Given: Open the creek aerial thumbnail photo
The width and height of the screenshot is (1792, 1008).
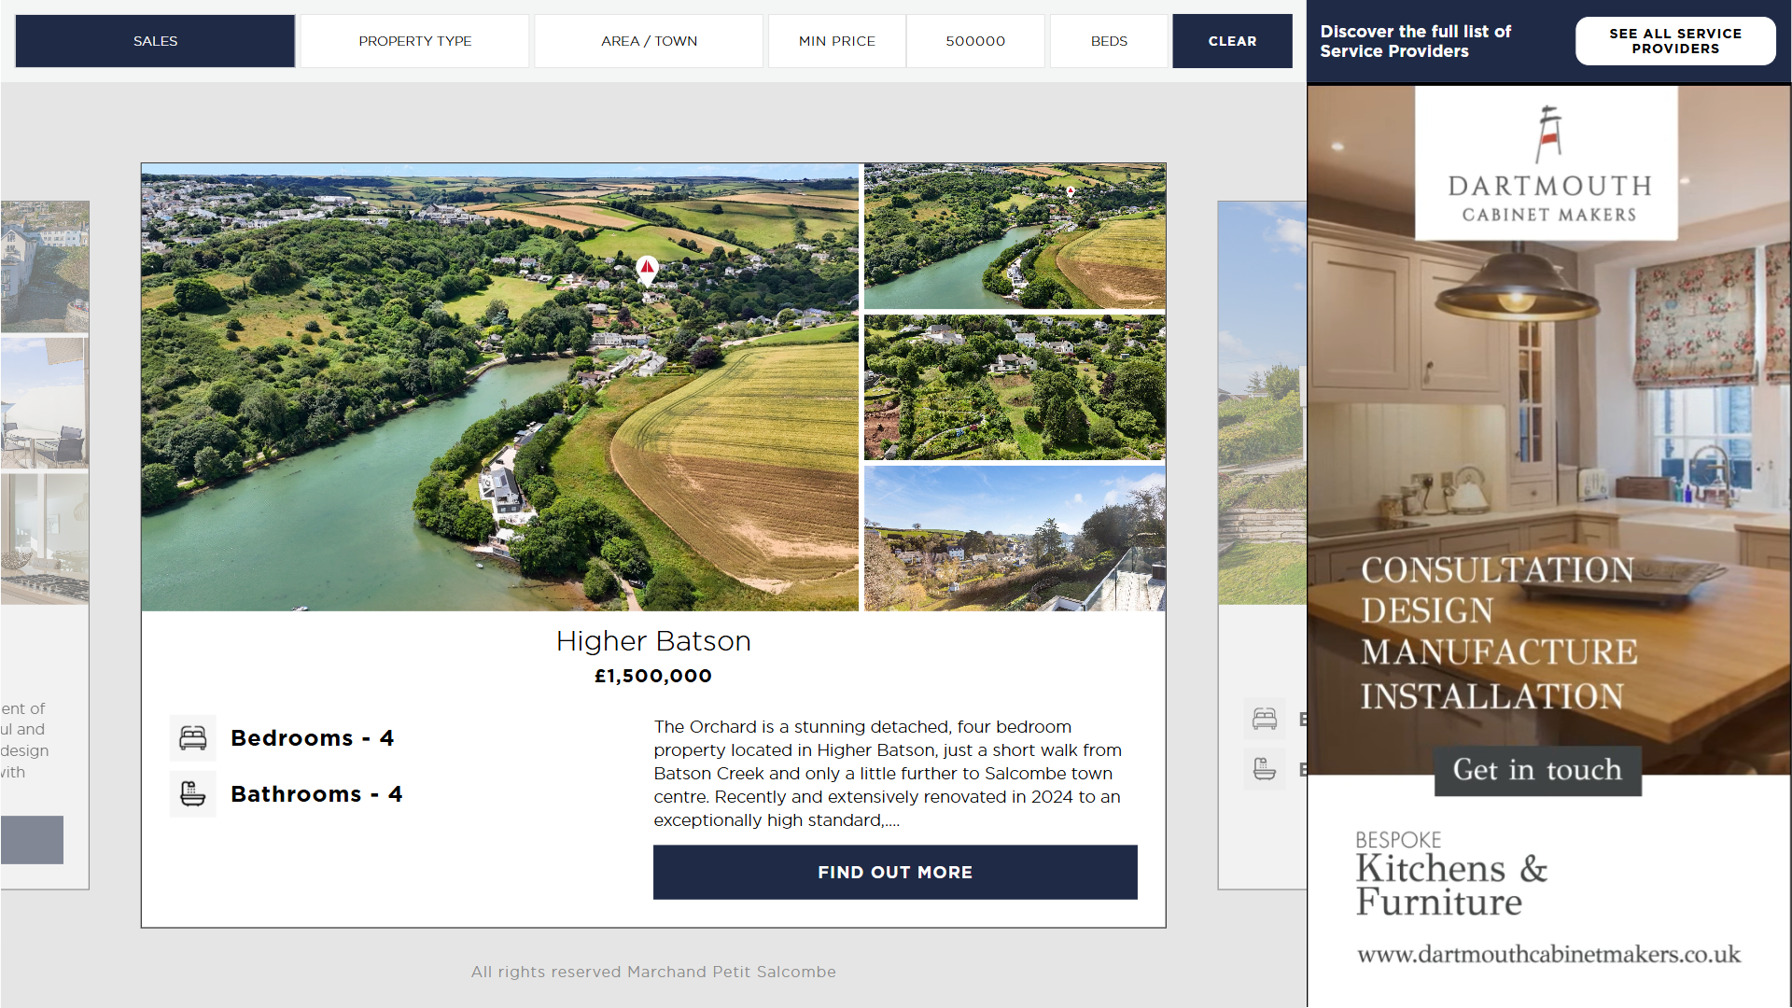Looking at the screenshot, I should pyautogui.click(x=1015, y=236).
